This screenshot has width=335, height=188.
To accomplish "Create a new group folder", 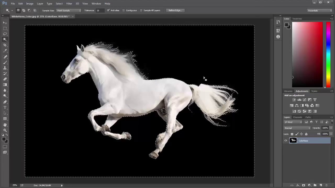I will pos(315,185).
